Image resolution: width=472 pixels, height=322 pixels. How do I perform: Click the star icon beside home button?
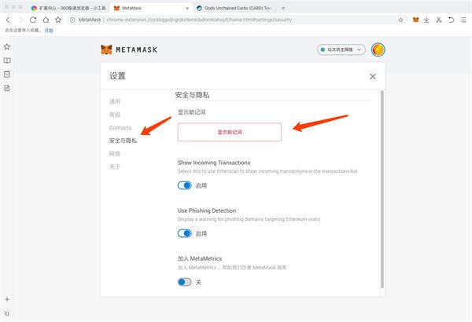58,20
